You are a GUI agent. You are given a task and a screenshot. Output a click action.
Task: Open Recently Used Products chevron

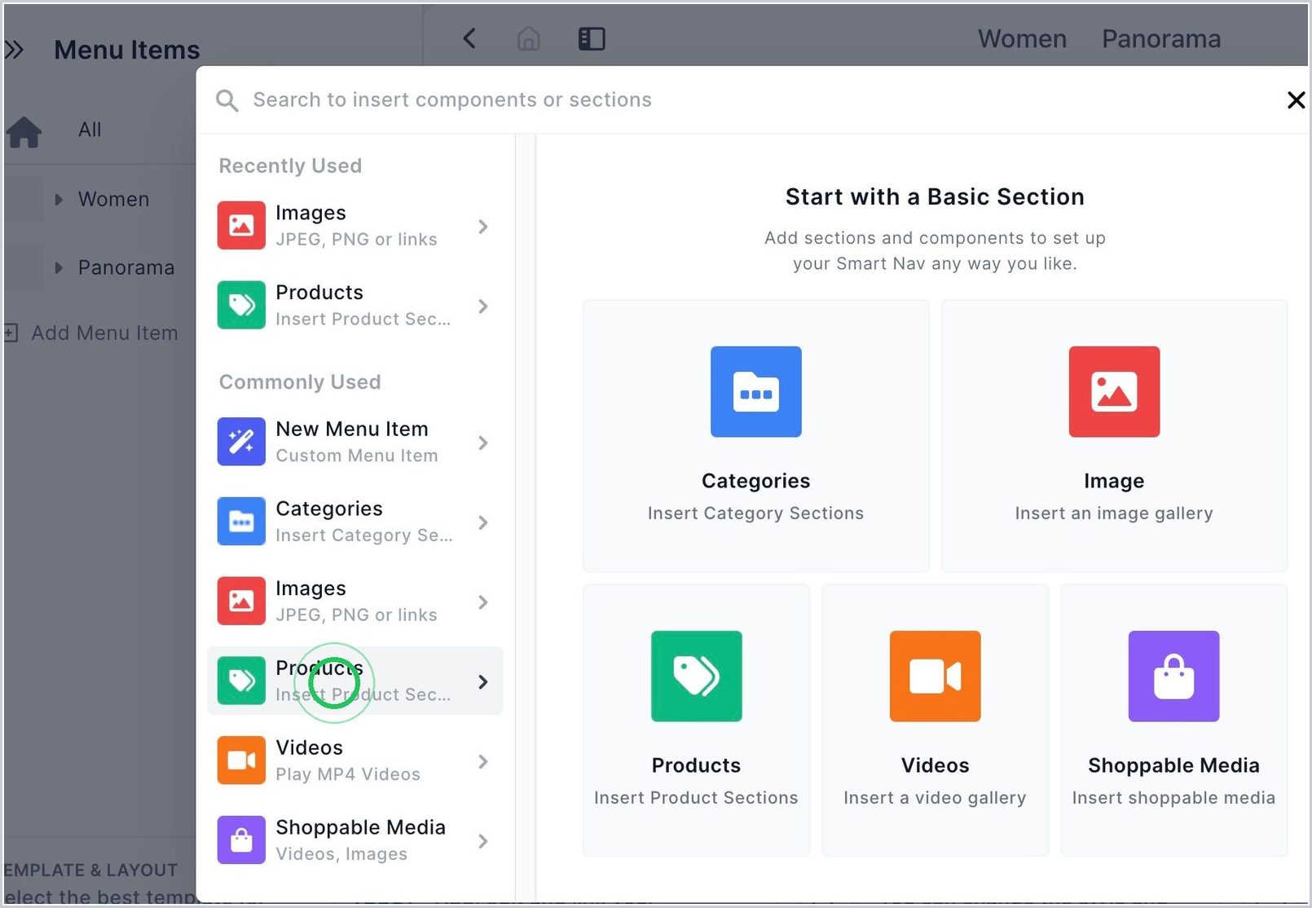(483, 306)
